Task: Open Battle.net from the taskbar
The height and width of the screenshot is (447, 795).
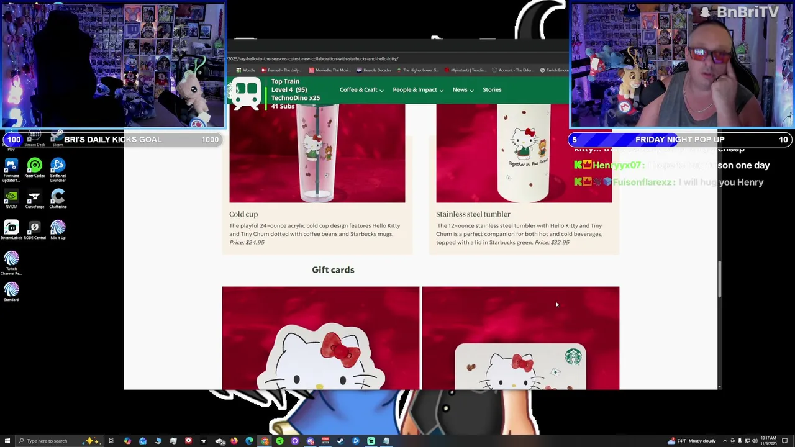Action: tap(356, 441)
